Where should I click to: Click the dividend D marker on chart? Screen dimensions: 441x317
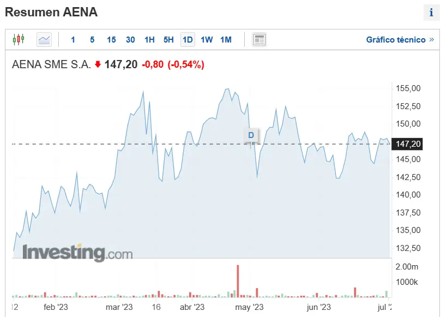tap(251, 135)
